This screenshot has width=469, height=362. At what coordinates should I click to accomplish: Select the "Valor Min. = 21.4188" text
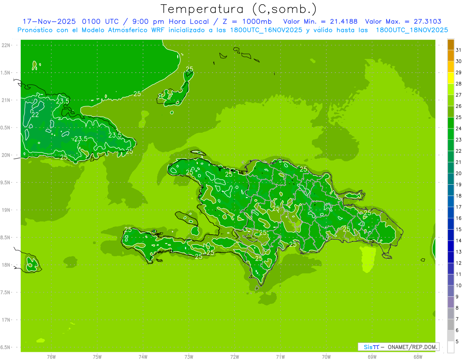[x=320, y=21]
